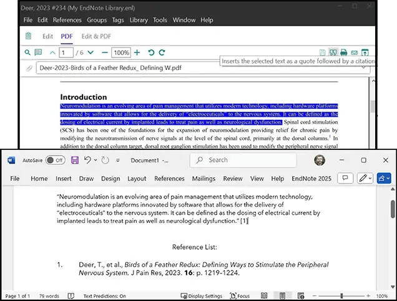The height and width of the screenshot is (301, 397).
Task: Click the spelling proofing book icon
Action: pos(71,296)
